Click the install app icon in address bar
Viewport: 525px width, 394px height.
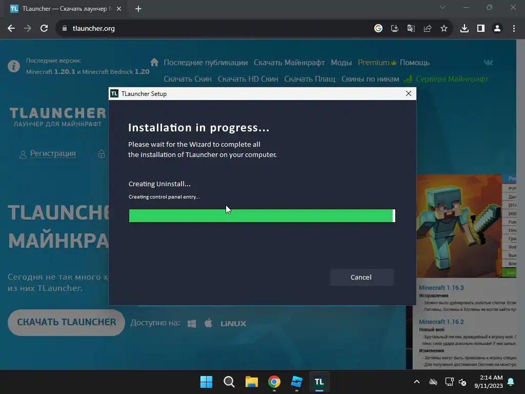395,29
